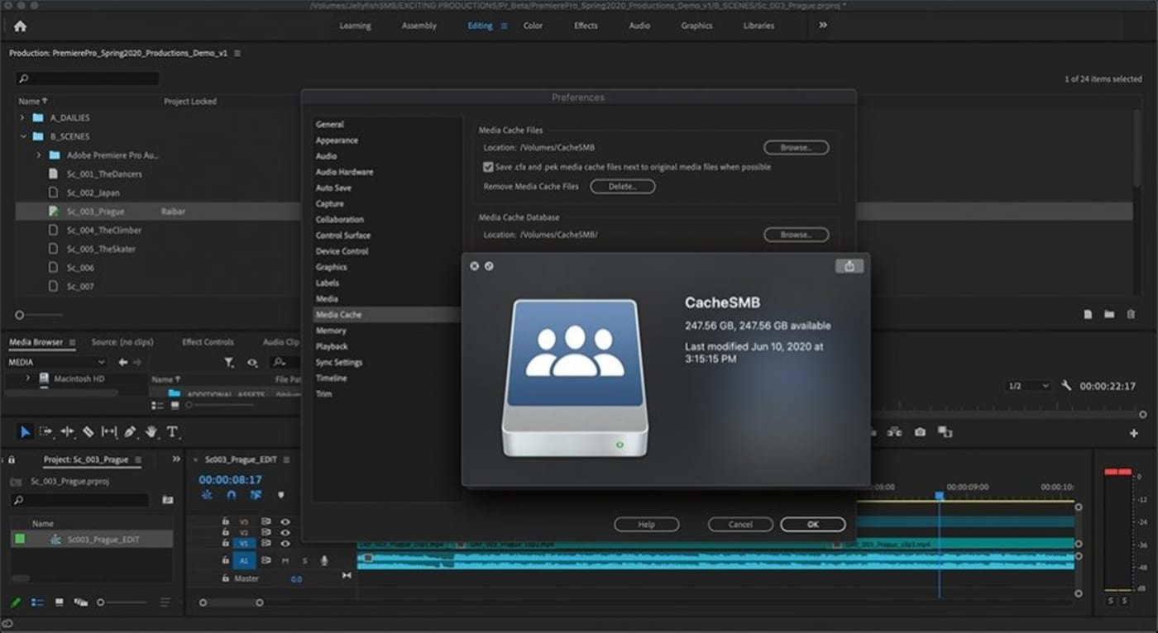
Task: Solo the A1 audio track
Action: coord(304,560)
